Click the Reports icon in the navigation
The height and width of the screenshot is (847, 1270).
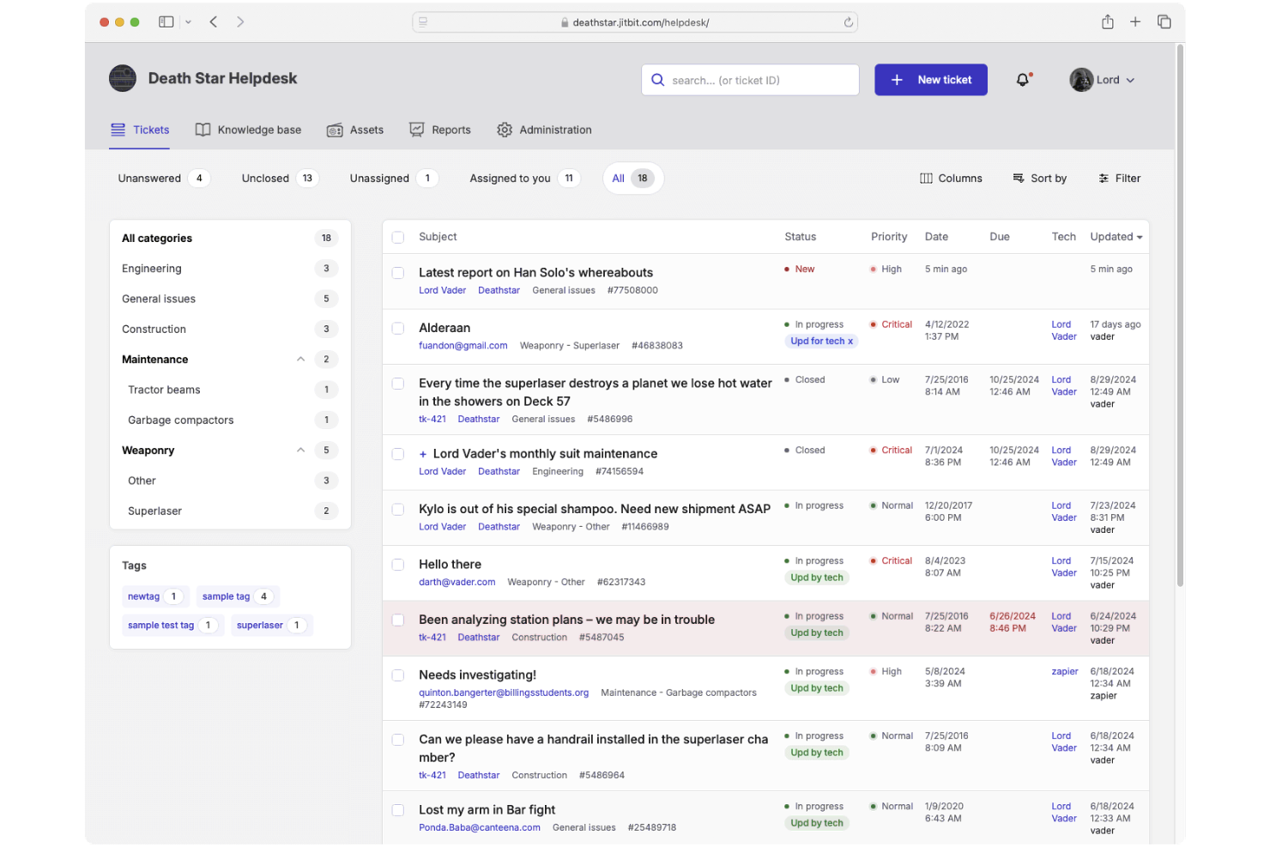coord(417,130)
